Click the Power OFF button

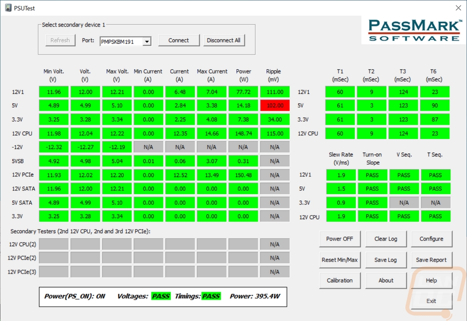click(340, 239)
